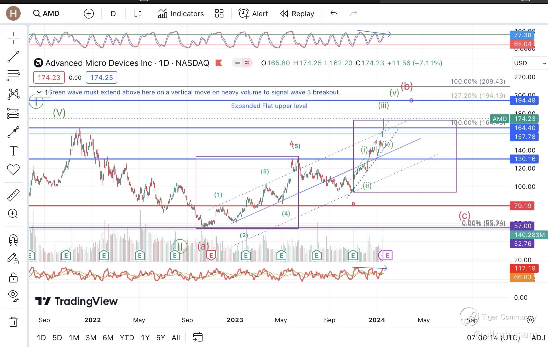Toggle lock all drawing tools
Viewport: 548px width, 347px height.
[13, 277]
